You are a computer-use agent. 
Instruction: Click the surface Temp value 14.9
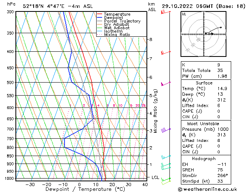click(222, 89)
